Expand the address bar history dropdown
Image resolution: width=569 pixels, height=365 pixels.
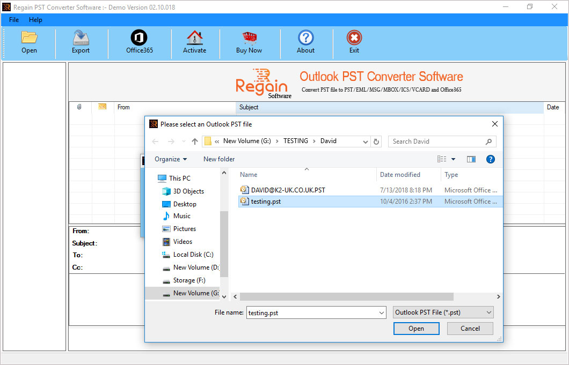click(x=366, y=141)
